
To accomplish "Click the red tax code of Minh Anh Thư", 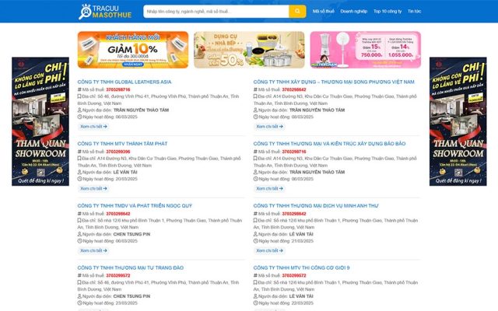I will coord(294,214).
